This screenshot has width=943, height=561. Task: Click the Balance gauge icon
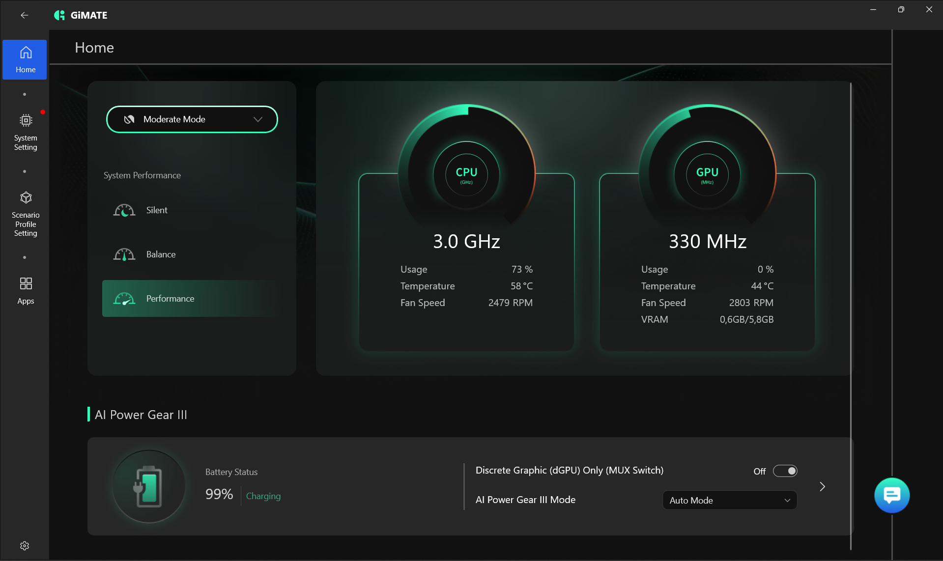coord(124,254)
